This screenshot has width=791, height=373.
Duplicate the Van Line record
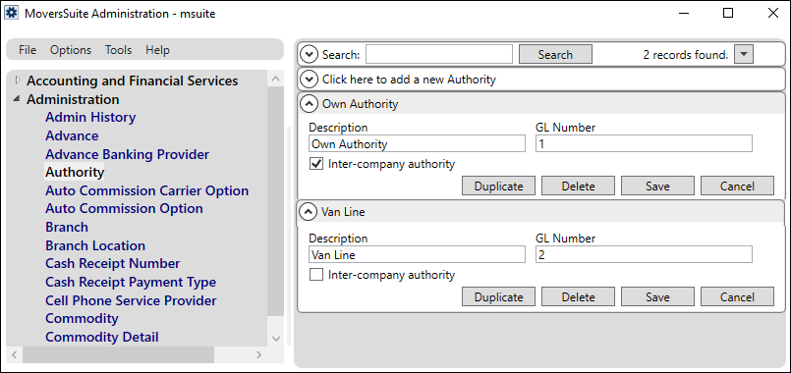pyautogui.click(x=498, y=296)
